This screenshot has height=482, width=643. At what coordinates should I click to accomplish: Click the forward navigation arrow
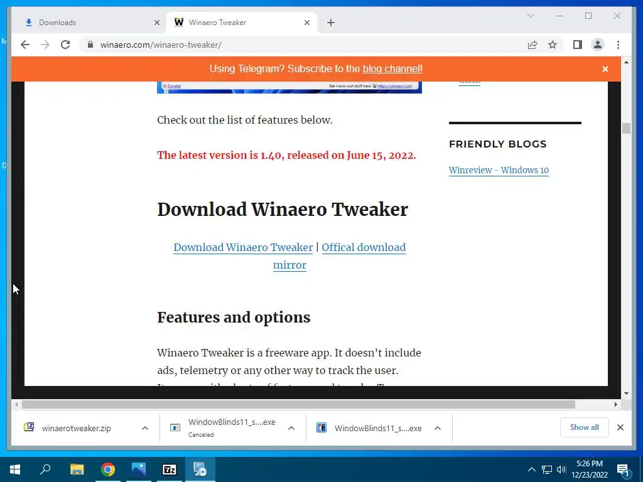(x=45, y=45)
